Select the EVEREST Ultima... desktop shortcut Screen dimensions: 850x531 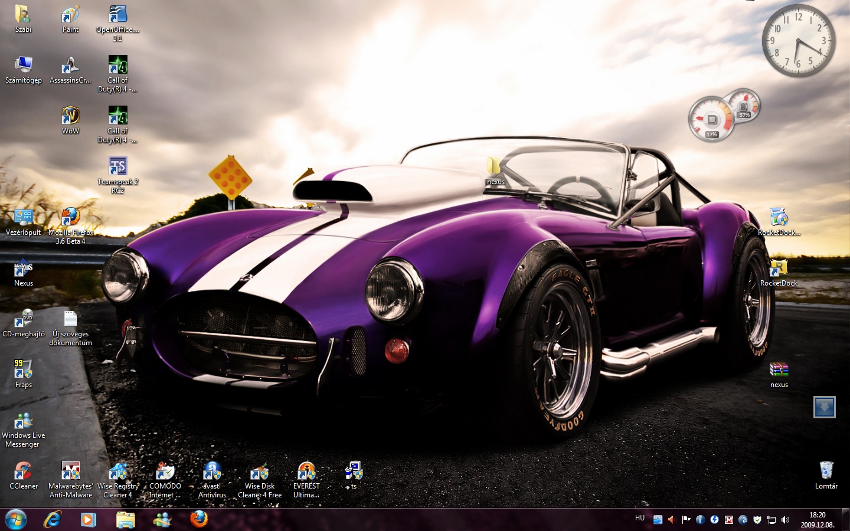point(306,480)
